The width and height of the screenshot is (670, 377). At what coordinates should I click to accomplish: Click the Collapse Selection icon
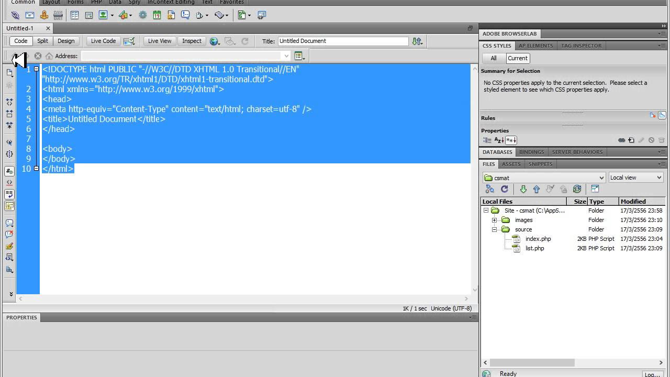[9, 114]
